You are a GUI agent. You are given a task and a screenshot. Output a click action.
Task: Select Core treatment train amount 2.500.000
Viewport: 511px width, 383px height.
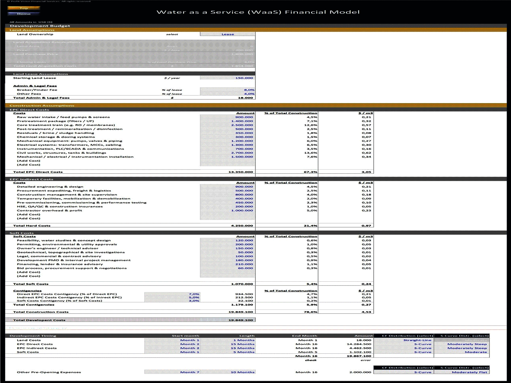pos(228,125)
